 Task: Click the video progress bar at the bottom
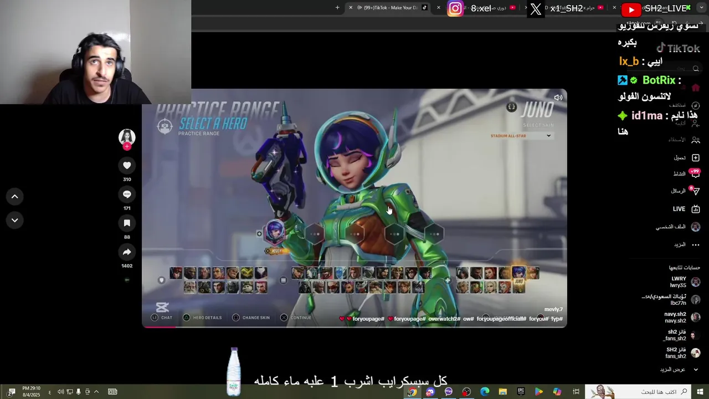coord(354,326)
